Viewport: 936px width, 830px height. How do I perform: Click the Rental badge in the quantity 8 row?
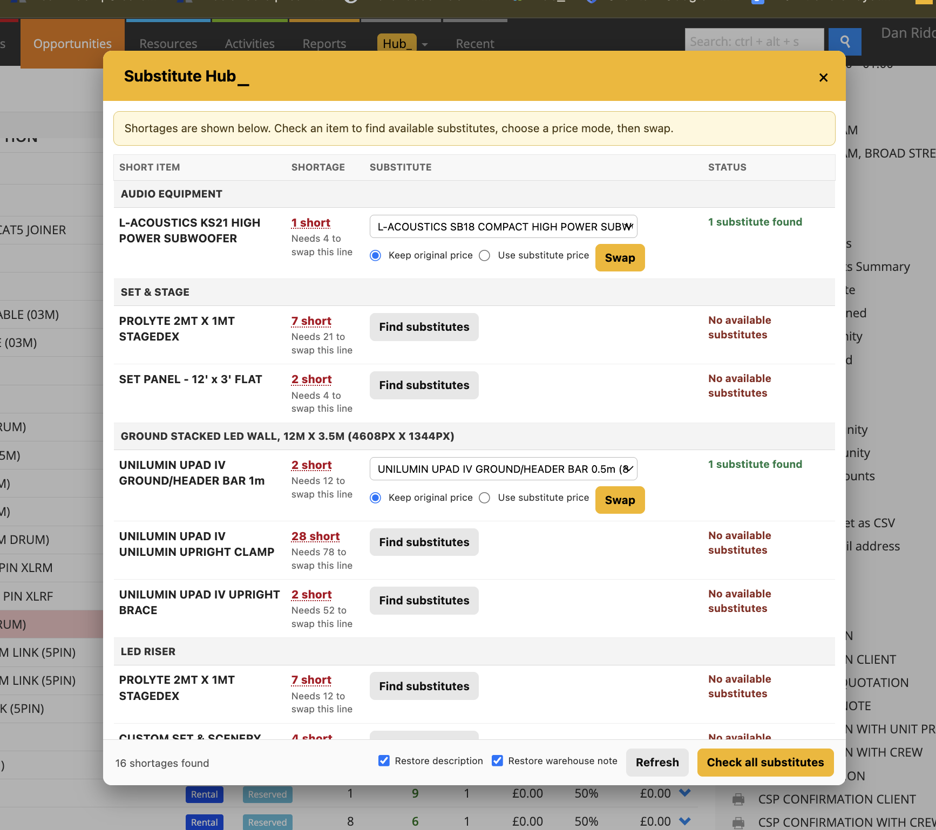pos(204,822)
